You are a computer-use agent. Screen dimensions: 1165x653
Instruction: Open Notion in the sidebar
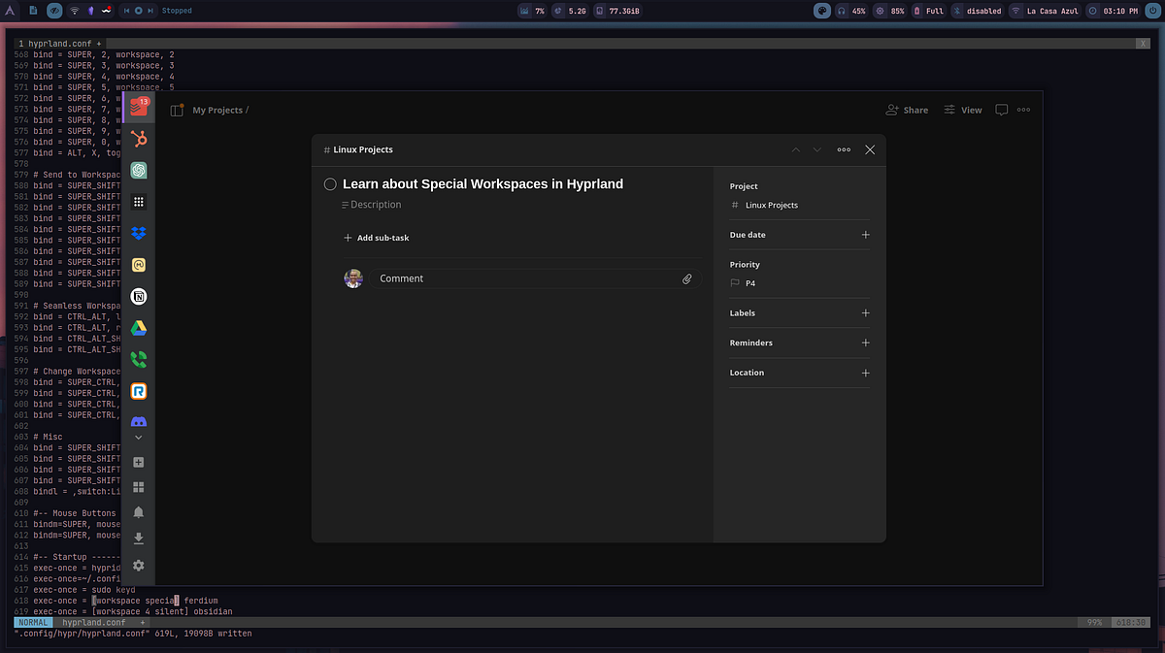pos(138,296)
